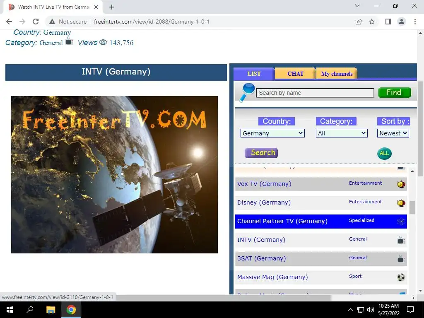The width and height of the screenshot is (424, 318).
Task: Open a new browser tab
Action: [x=112, y=7]
